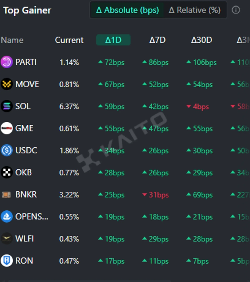Switch to Δ Relative (%) mode
Screen dimensions: 250x282
coord(195,10)
